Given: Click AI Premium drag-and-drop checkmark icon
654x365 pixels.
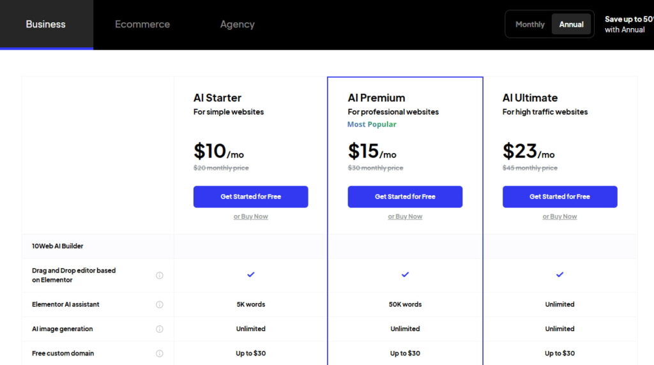Looking at the screenshot, I should pyautogui.click(x=405, y=274).
